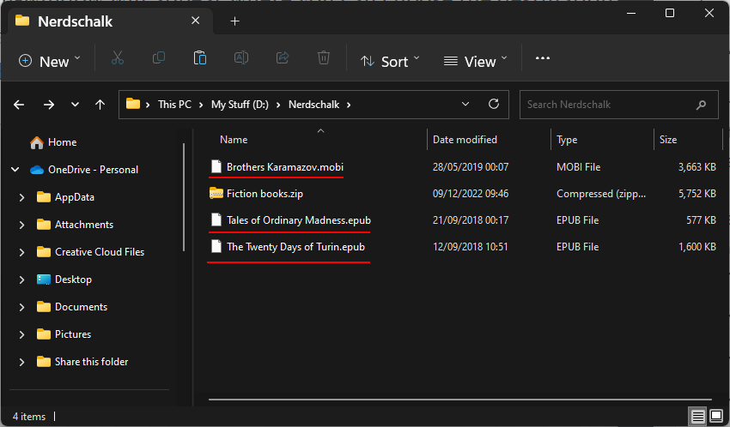Click the Paste clipboard icon
The height and width of the screenshot is (427, 730).
(200, 59)
